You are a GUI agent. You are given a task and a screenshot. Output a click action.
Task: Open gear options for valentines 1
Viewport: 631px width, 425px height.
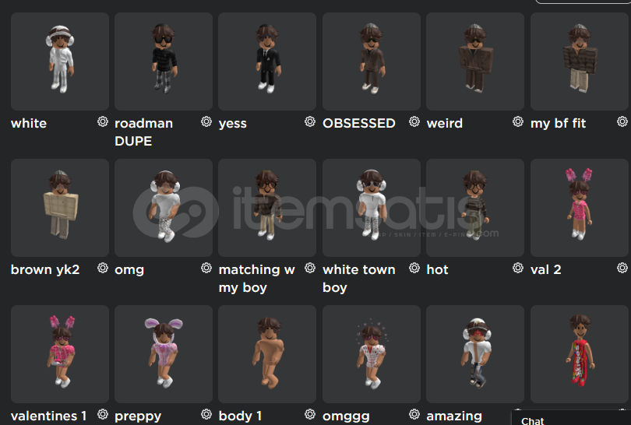[x=103, y=414]
